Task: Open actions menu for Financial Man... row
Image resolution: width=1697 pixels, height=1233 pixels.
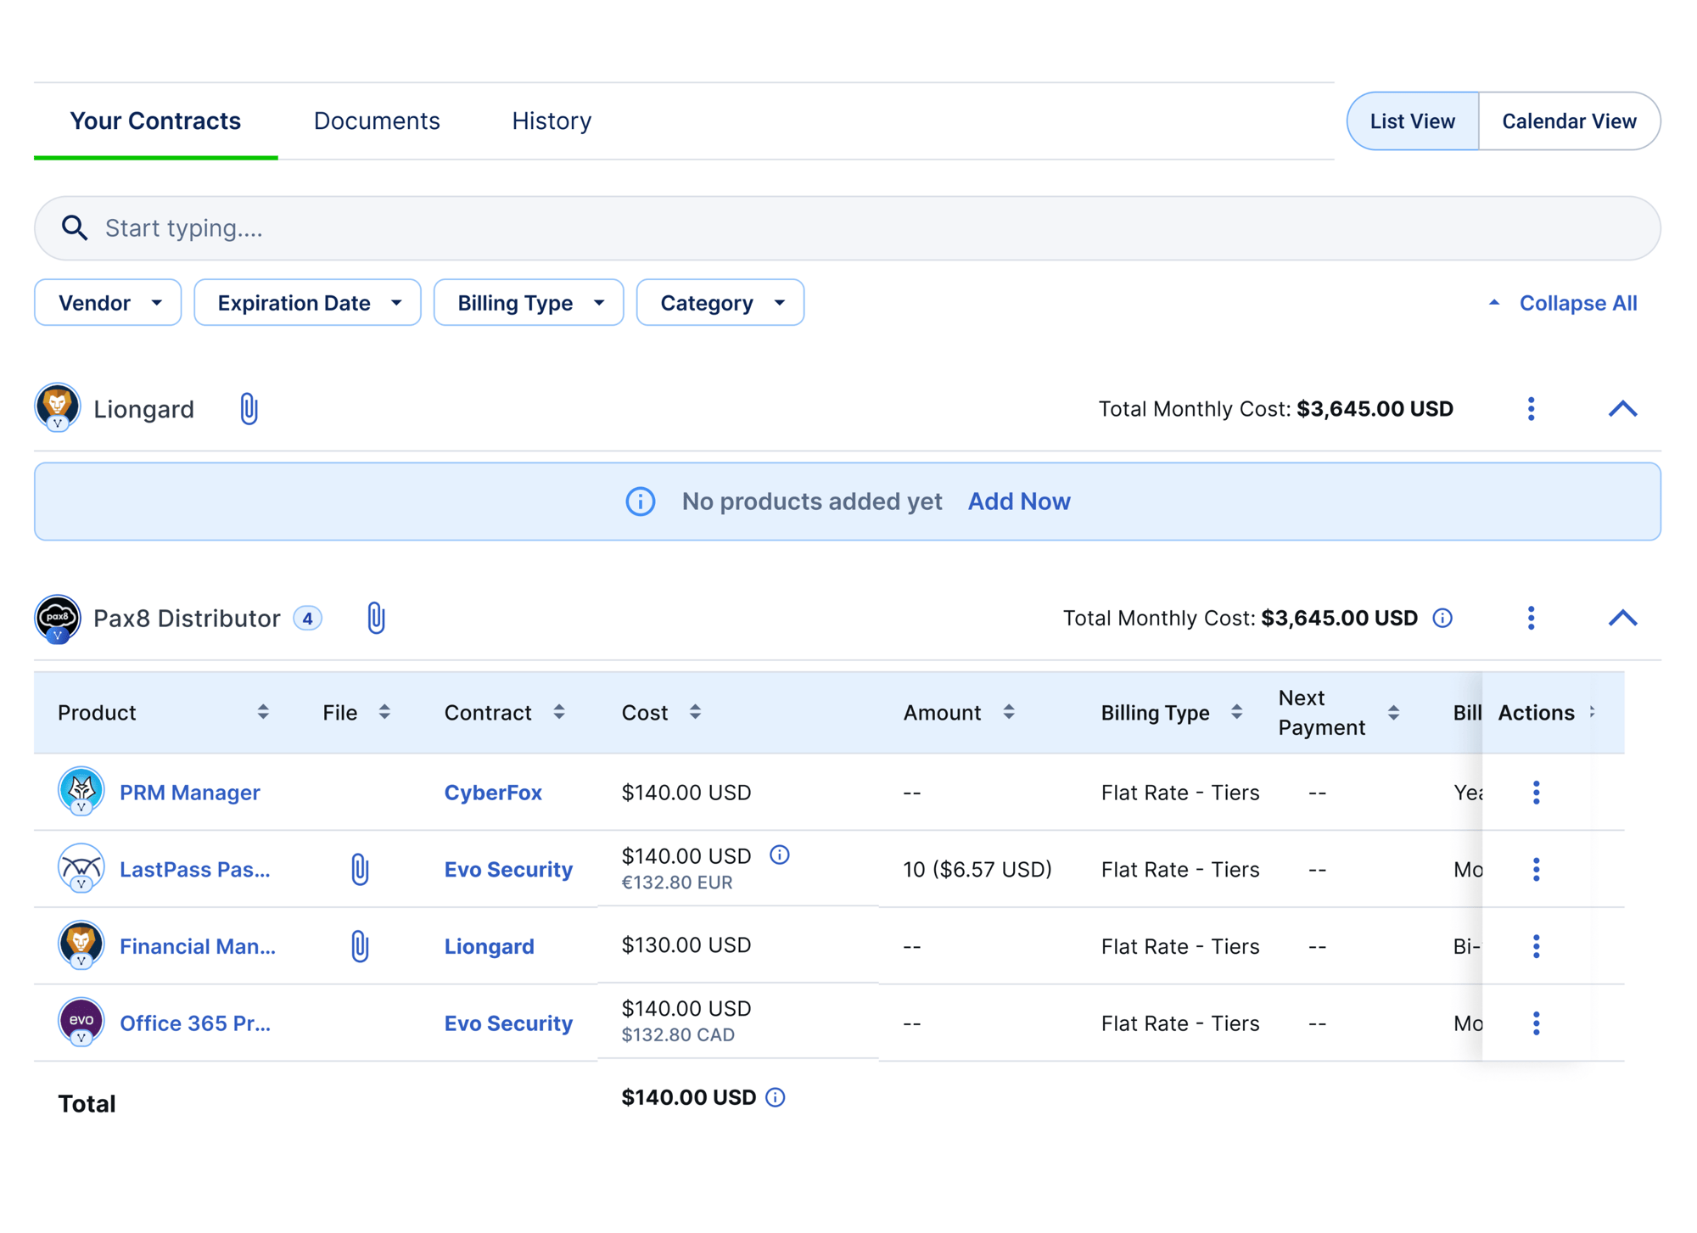Action: pos(1537,946)
